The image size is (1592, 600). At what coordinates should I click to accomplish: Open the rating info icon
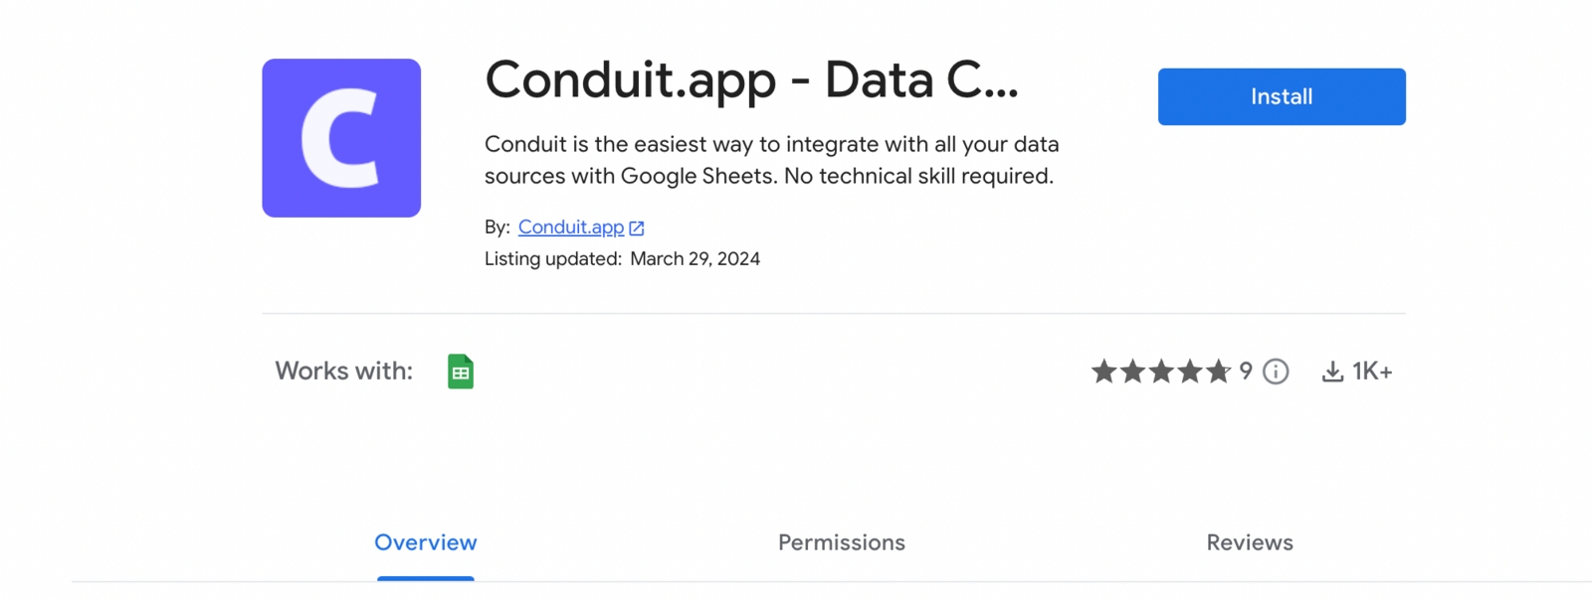[x=1276, y=372]
